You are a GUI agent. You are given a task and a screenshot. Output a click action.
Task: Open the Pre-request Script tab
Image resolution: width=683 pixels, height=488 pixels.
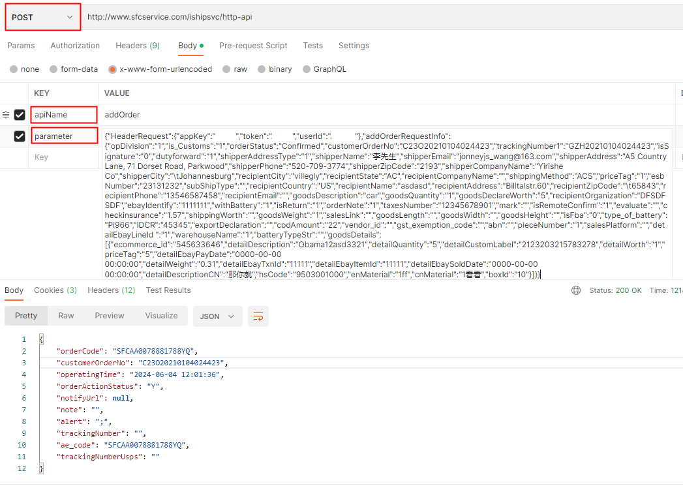pos(253,46)
